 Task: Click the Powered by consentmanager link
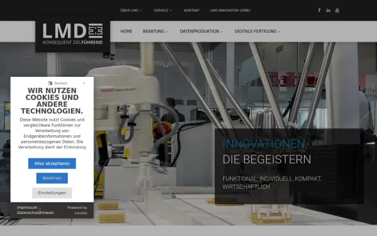tap(77, 210)
